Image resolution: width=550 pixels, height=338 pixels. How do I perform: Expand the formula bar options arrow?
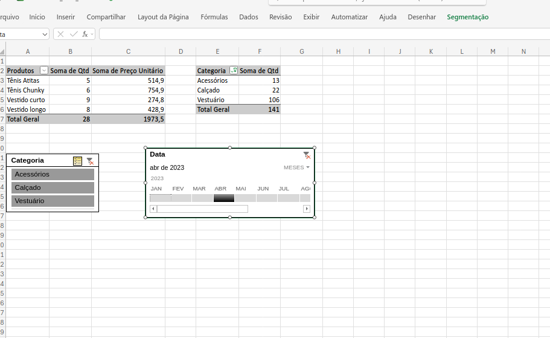pos(92,34)
